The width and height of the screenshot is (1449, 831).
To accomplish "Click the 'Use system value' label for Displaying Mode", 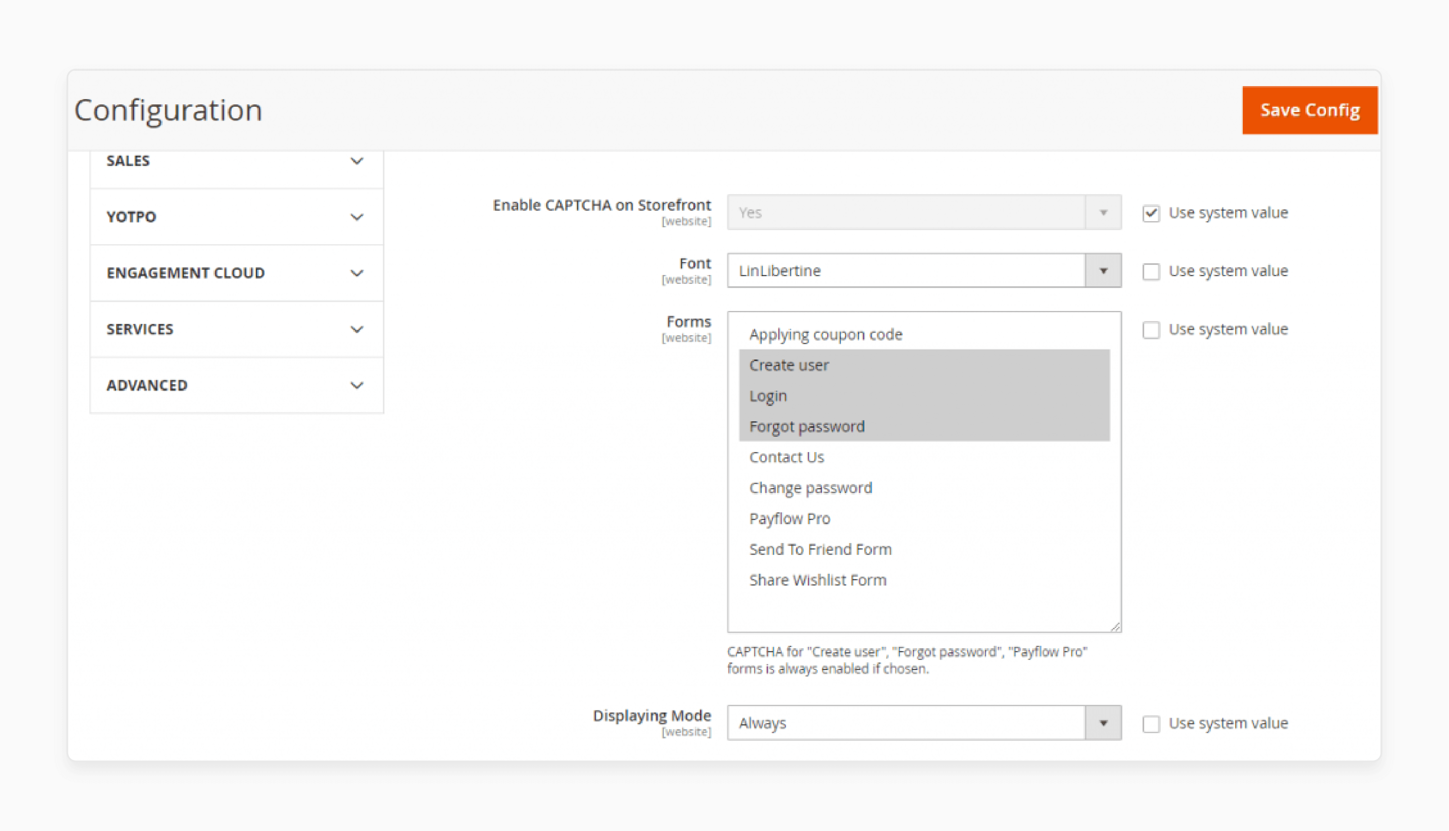I will [x=1228, y=724].
